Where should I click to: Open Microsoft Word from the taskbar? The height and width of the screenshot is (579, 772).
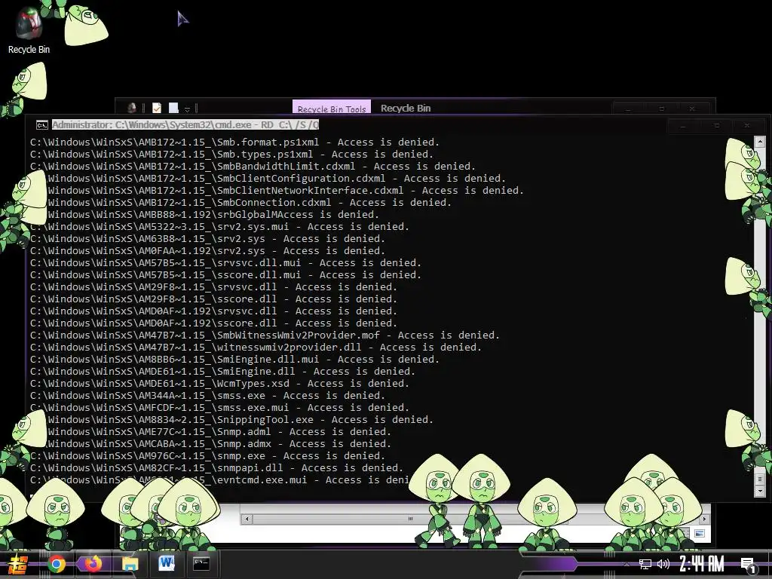(166, 563)
